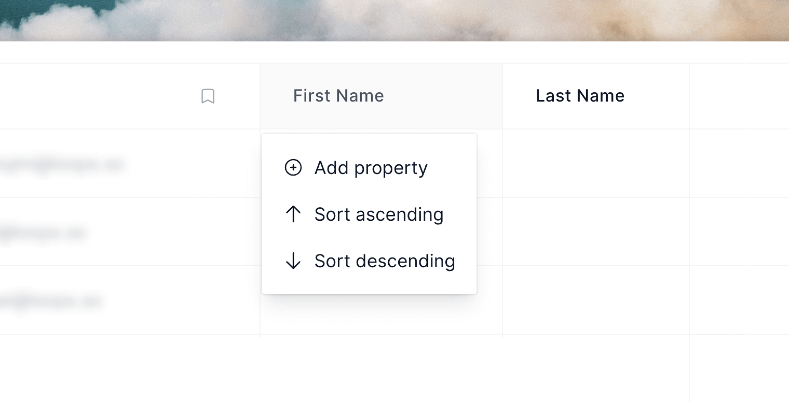Click second-row cell right of Last Name column
This screenshot has height=402, width=789.
(x=740, y=232)
